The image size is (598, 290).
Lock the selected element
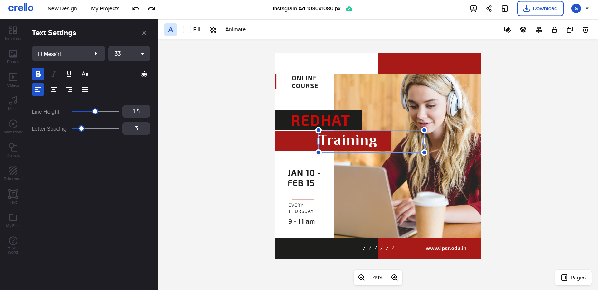pyautogui.click(x=554, y=30)
